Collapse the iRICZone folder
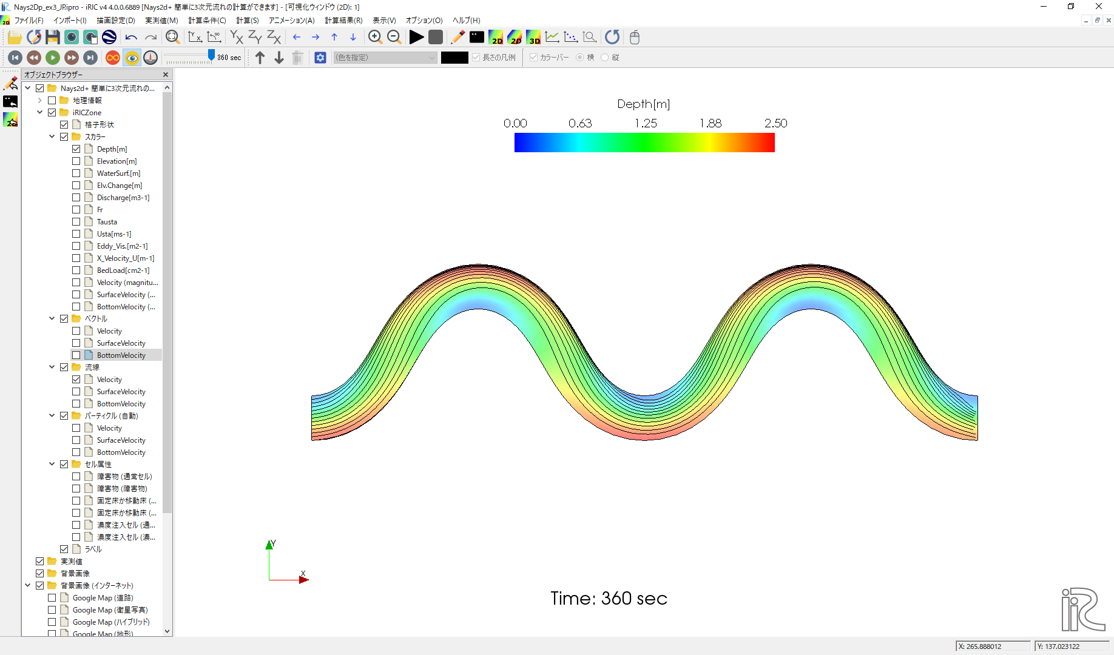The height and width of the screenshot is (655, 1114). click(40, 113)
